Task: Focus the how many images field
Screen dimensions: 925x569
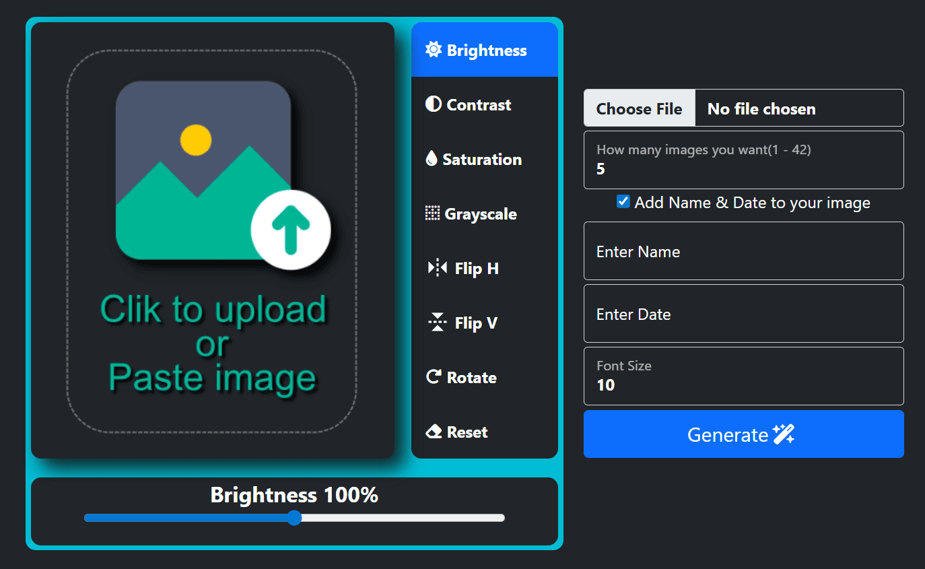Action: 743,160
